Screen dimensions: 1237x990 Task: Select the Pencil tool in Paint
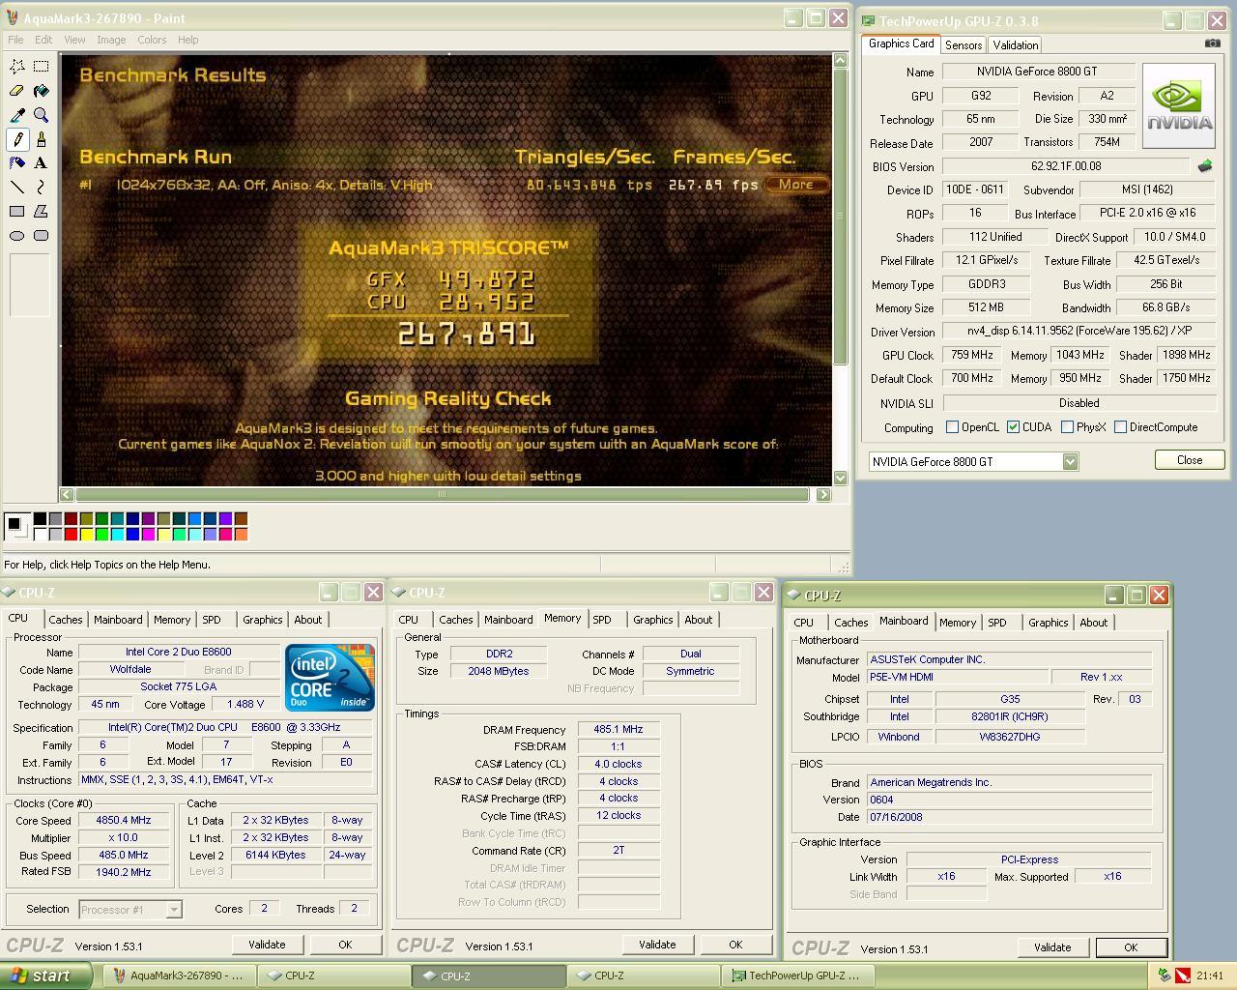[17, 139]
